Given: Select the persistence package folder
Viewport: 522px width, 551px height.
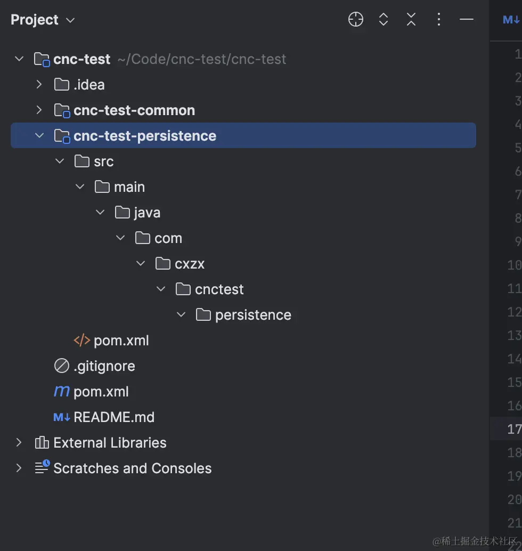Looking at the screenshot, I should (x=253, y=315).
